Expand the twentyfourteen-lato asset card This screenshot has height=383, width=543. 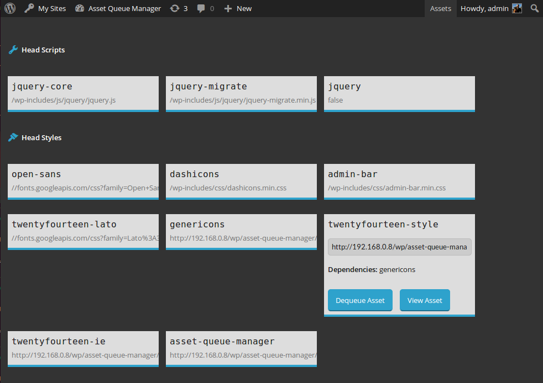tap(83, 232)
